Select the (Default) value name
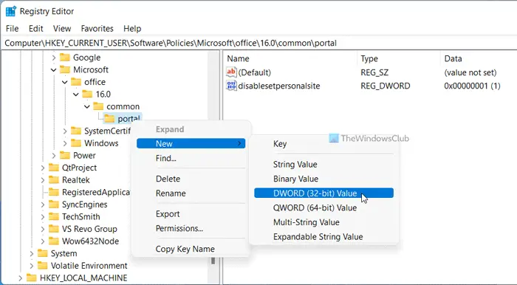The width and height of the screenshot is (517, 285). click(255, 72)
